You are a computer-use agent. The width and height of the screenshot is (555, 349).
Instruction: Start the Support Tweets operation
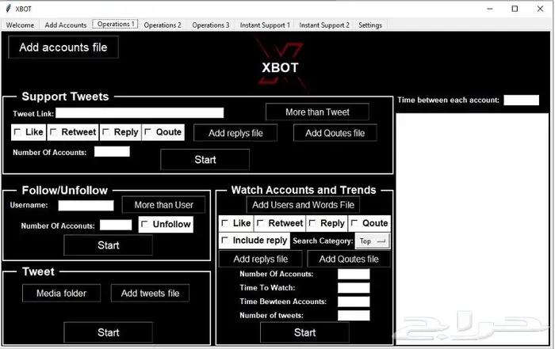coord(205,160)
